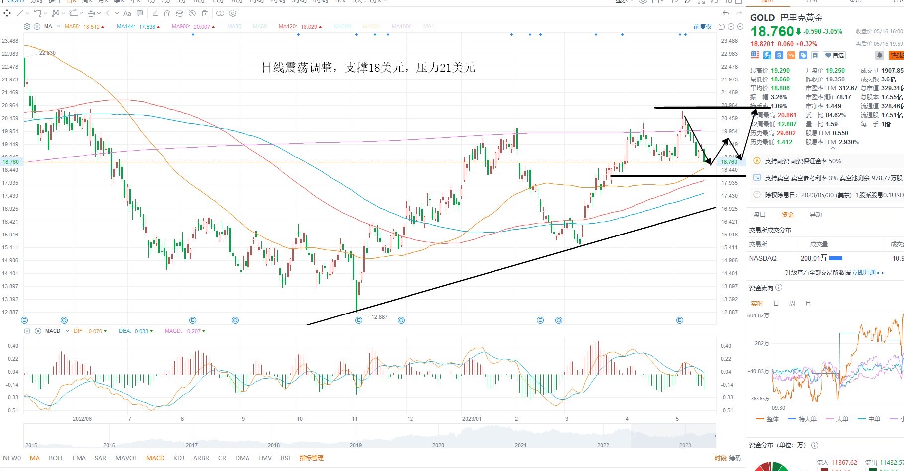Collapse the quote details chevron
The width and height of the screenshot is (904, 471).
(x=833, y=148)
